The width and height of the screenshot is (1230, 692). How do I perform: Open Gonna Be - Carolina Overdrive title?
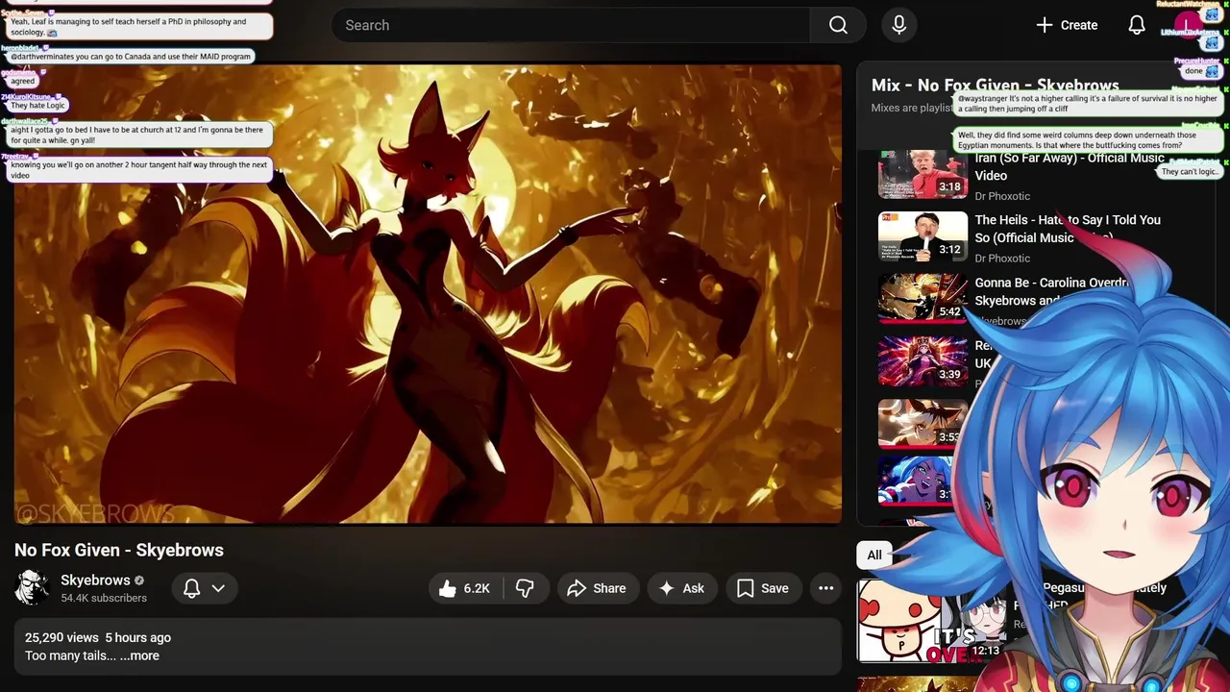tap(1052, 291)
